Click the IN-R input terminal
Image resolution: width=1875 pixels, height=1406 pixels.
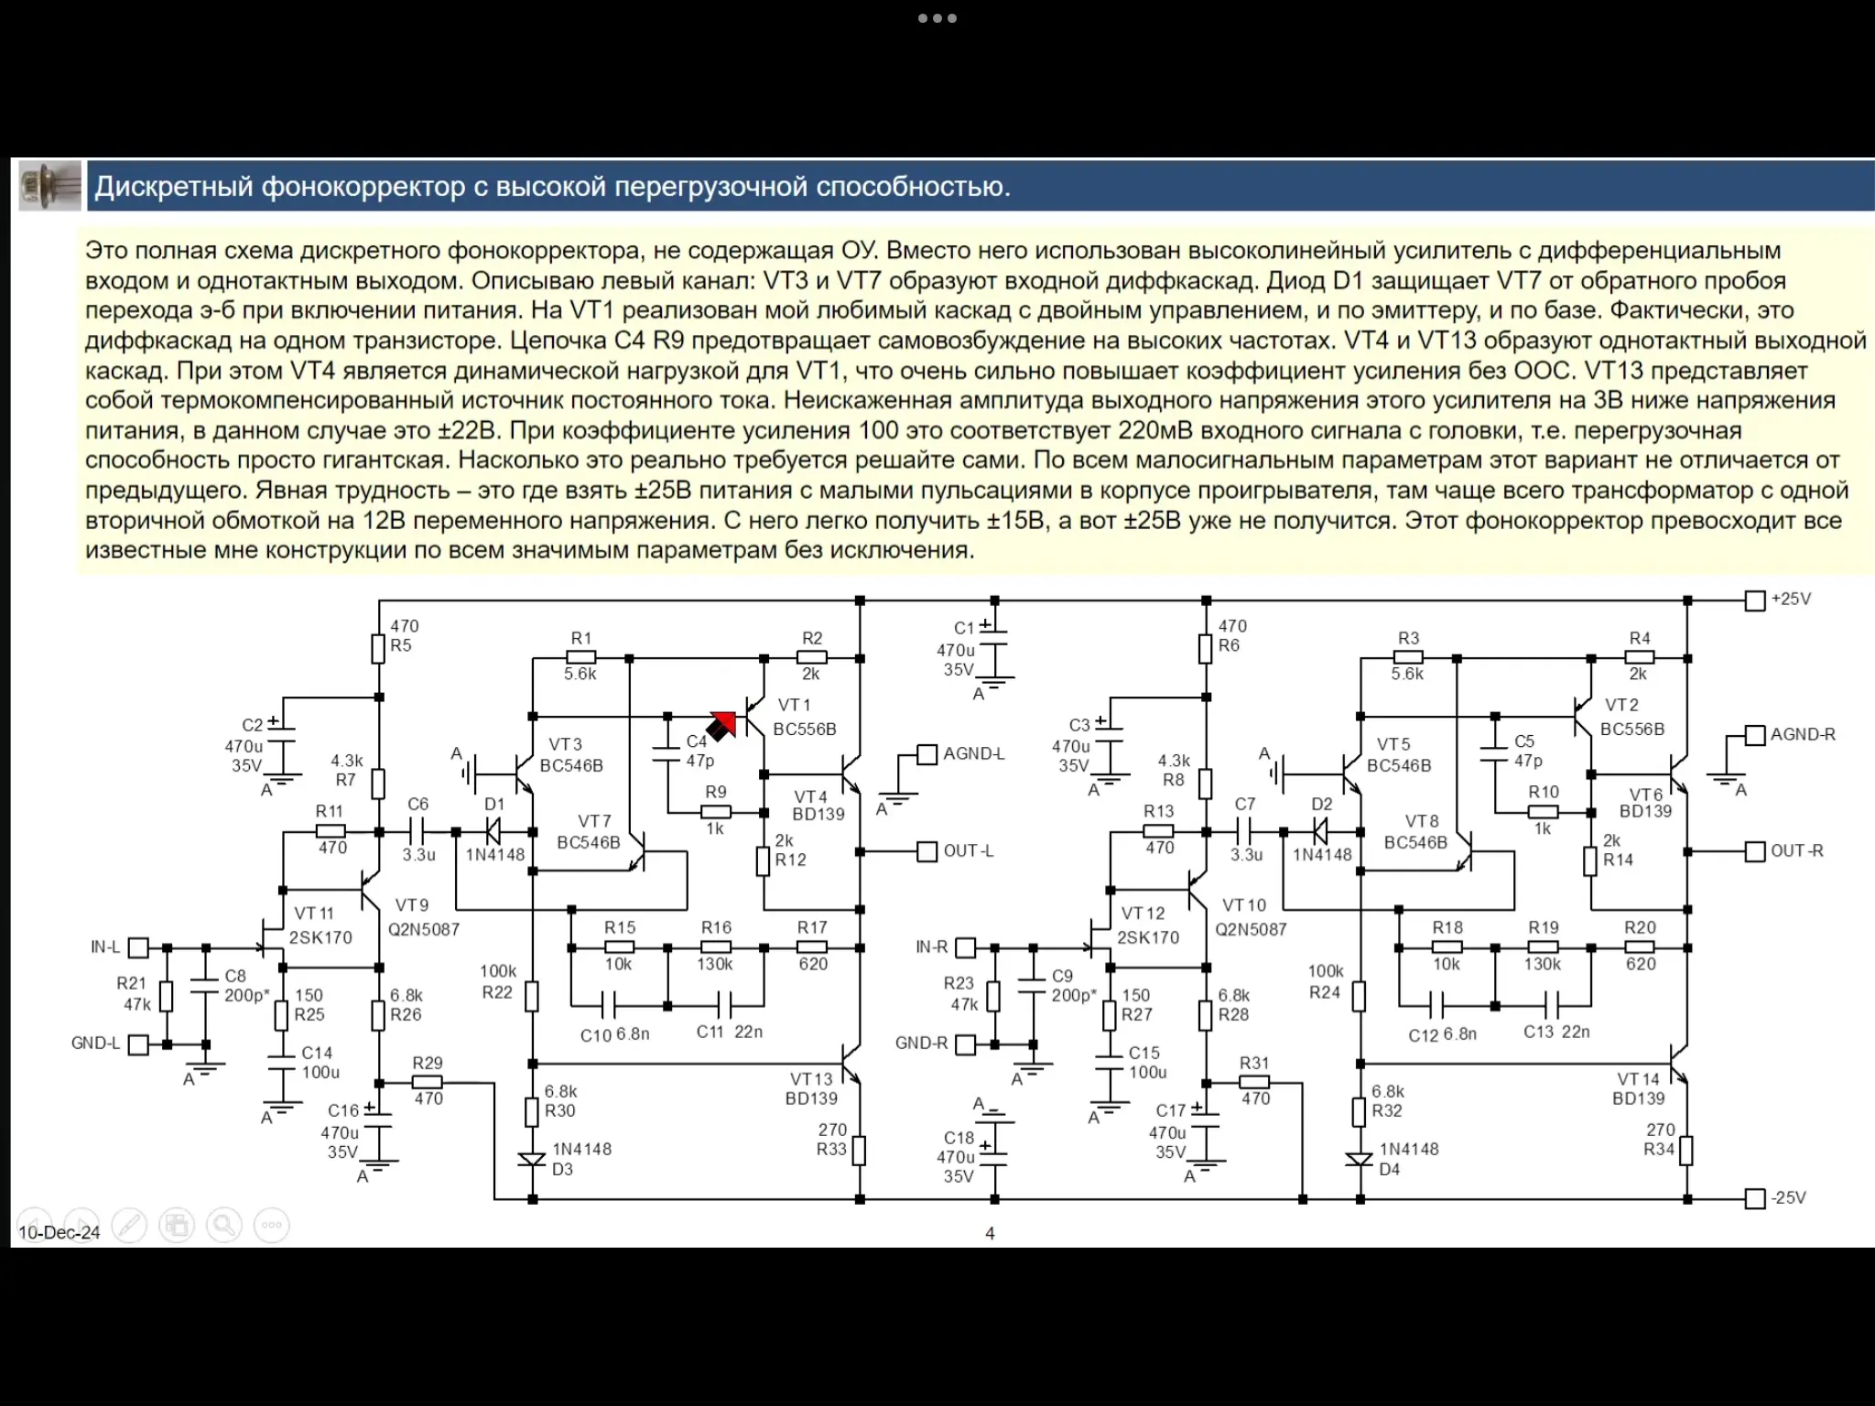click(966, 947)
